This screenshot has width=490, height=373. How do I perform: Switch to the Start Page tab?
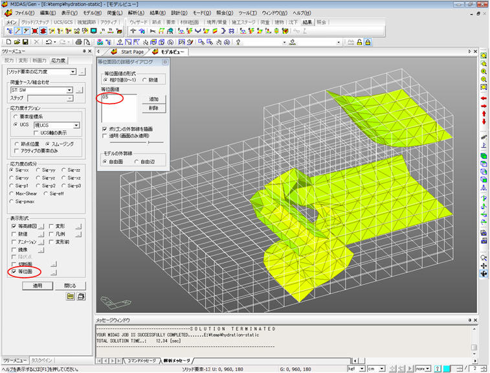[132, 52]
